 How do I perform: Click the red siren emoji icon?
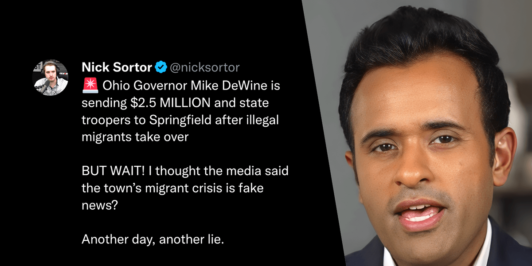(90, 86)
